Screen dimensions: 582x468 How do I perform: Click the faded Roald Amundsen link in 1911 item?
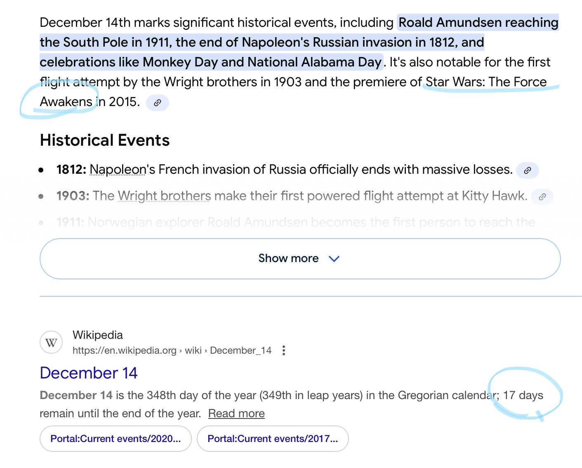257,222
